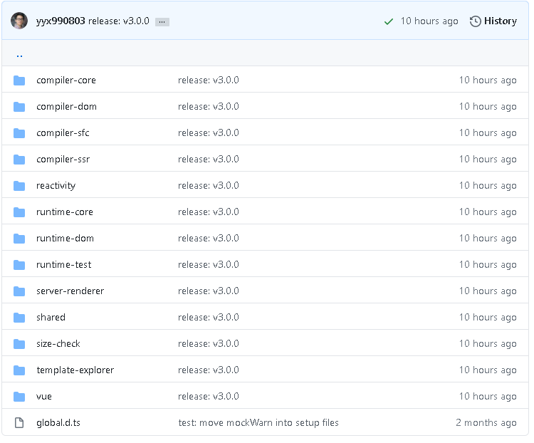This screenshot has width=534, height=443.
Task: Expand the commit message ellipsis button
Action: [x=162, y=22]
